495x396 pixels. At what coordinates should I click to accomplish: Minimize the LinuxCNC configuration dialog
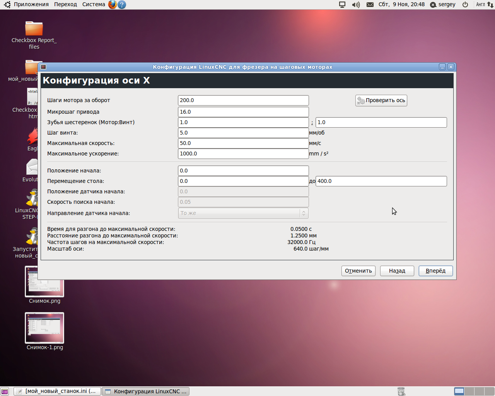click(442, 67)
